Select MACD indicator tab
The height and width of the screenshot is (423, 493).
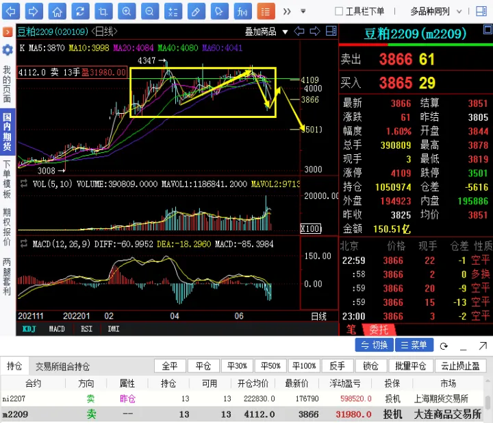(x=57, y=329)
